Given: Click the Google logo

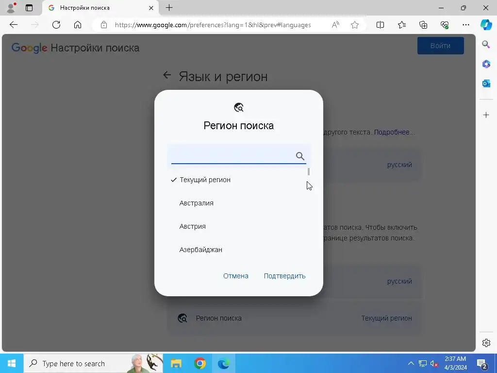Looking at the screenshot, I should click(x=29, y=48).
